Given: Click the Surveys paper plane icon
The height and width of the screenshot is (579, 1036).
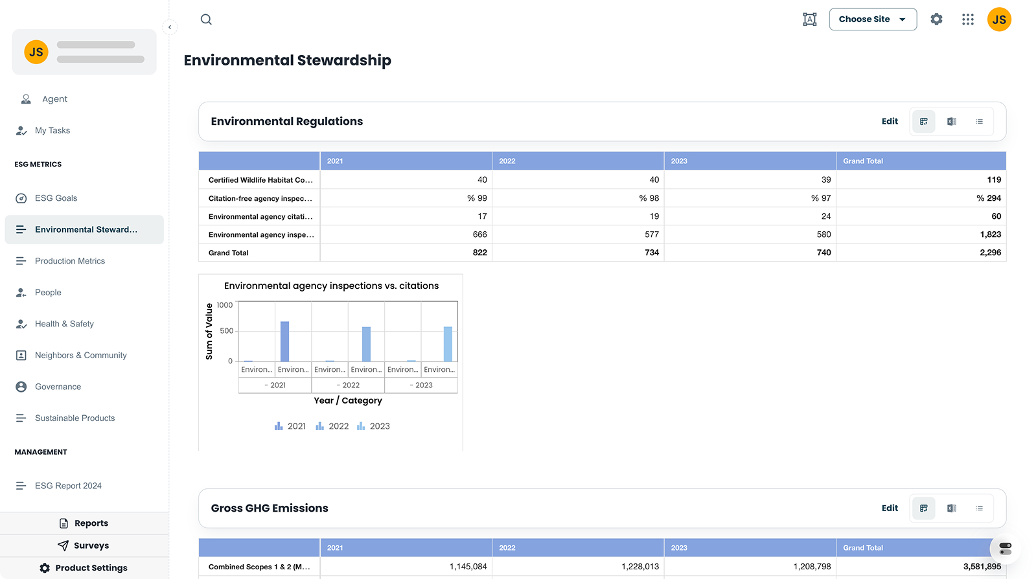Looking at the screenshot, I should 63,545.
